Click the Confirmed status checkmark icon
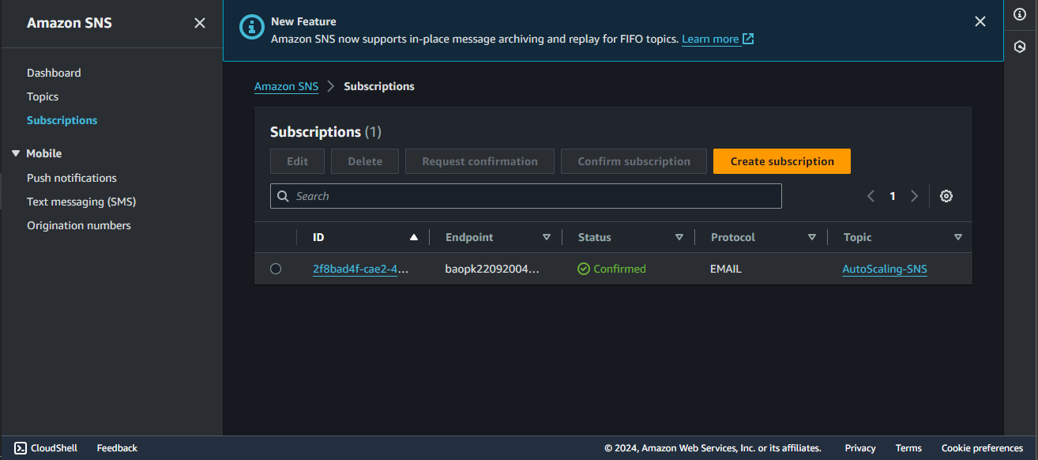Viewport: 1038px width, 460px height. tap(584, 269)
